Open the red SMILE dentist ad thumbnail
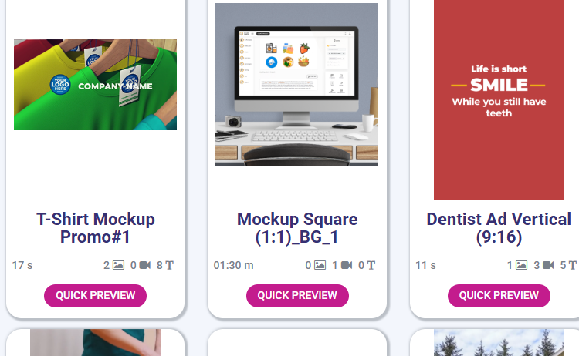This screenshot has width=579, height=356. pyautogui.click(x=499, y=99)
